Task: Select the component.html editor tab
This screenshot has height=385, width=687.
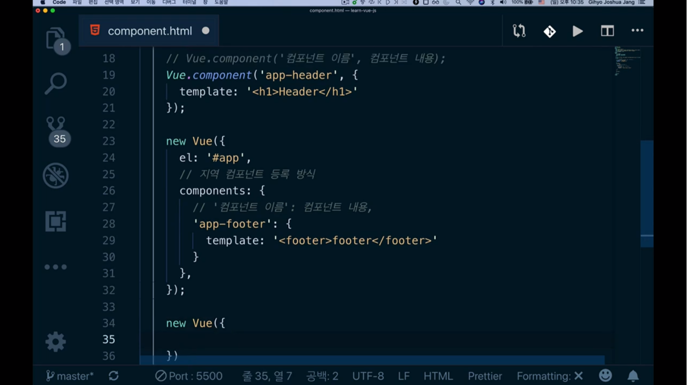Action: (x=149, y=31)
